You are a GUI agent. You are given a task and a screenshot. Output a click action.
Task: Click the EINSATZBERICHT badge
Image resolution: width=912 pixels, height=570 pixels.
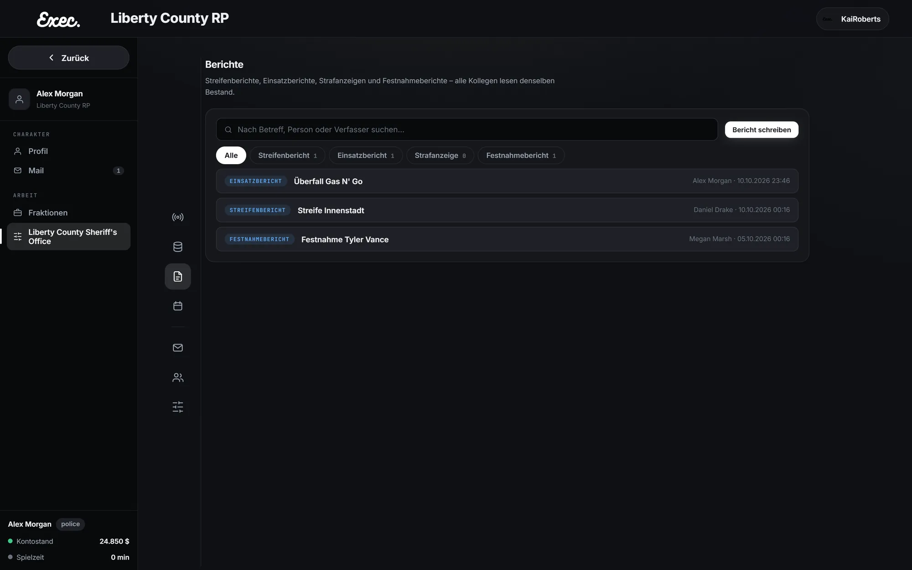click(x=255, y=181)
